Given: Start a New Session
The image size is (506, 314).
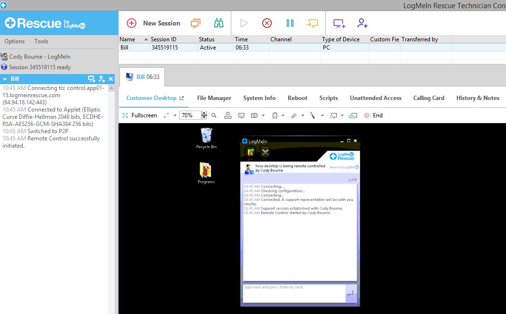Looking at the screenshot, I should (153, 23).
